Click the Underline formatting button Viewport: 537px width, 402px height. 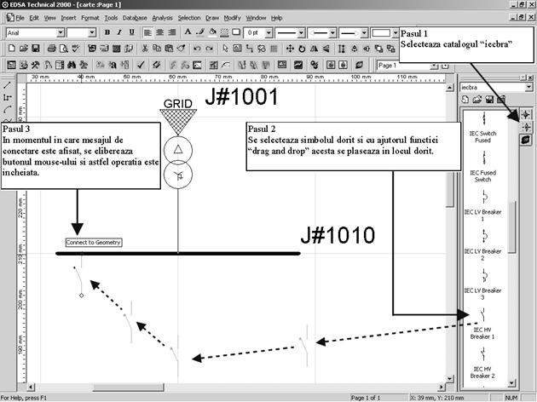click(131, 32)
